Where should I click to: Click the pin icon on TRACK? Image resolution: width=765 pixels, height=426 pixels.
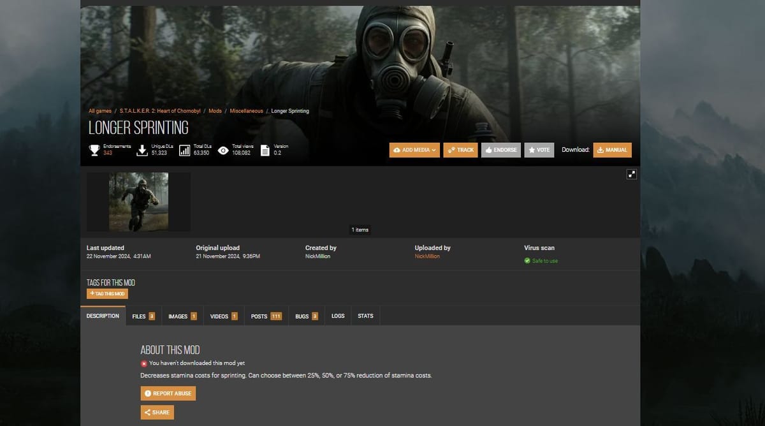(x=451, y=150)
